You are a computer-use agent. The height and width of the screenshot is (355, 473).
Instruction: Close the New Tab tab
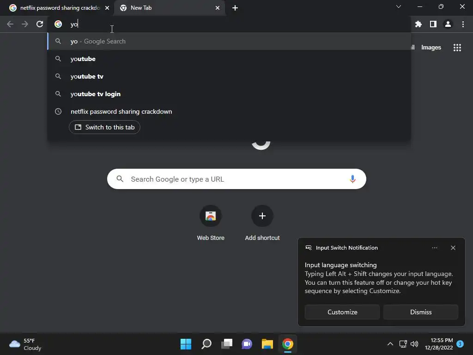pos(218,8)
